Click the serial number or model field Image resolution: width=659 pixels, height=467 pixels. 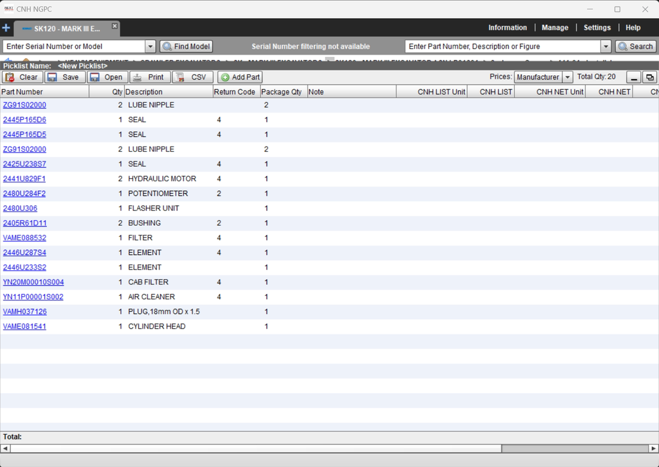(x=73, y=46)
